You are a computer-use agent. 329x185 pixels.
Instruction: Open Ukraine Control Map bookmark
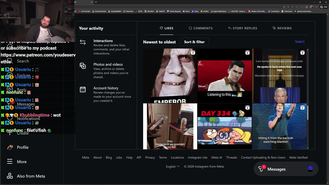point(257,11)
